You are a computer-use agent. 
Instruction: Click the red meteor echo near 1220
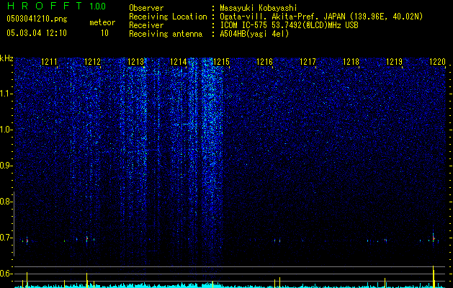[x=434, y=238]
